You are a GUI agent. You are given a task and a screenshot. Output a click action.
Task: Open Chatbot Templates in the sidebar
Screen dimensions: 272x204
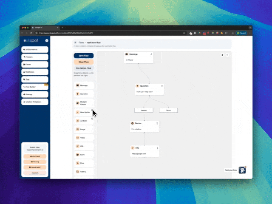pos(35,102)
